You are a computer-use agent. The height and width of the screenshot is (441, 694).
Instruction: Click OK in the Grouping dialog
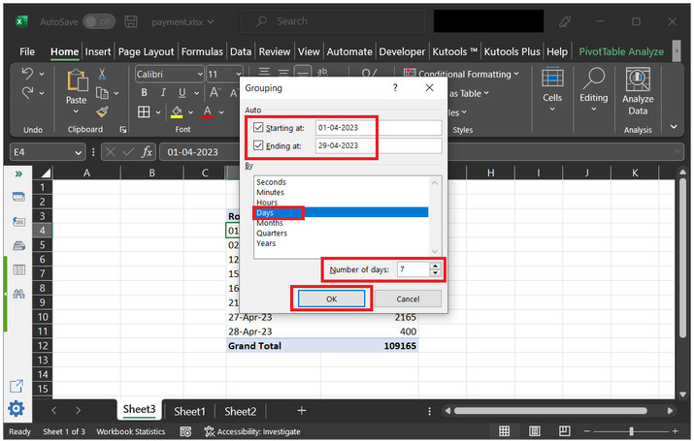tap(332, 299)
